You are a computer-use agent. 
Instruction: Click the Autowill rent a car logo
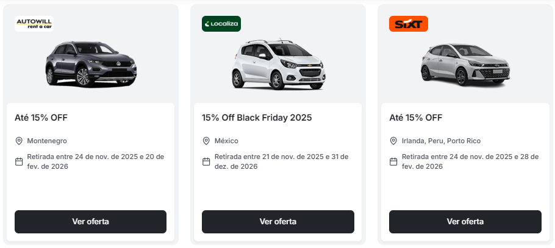[x=34, y=24]
